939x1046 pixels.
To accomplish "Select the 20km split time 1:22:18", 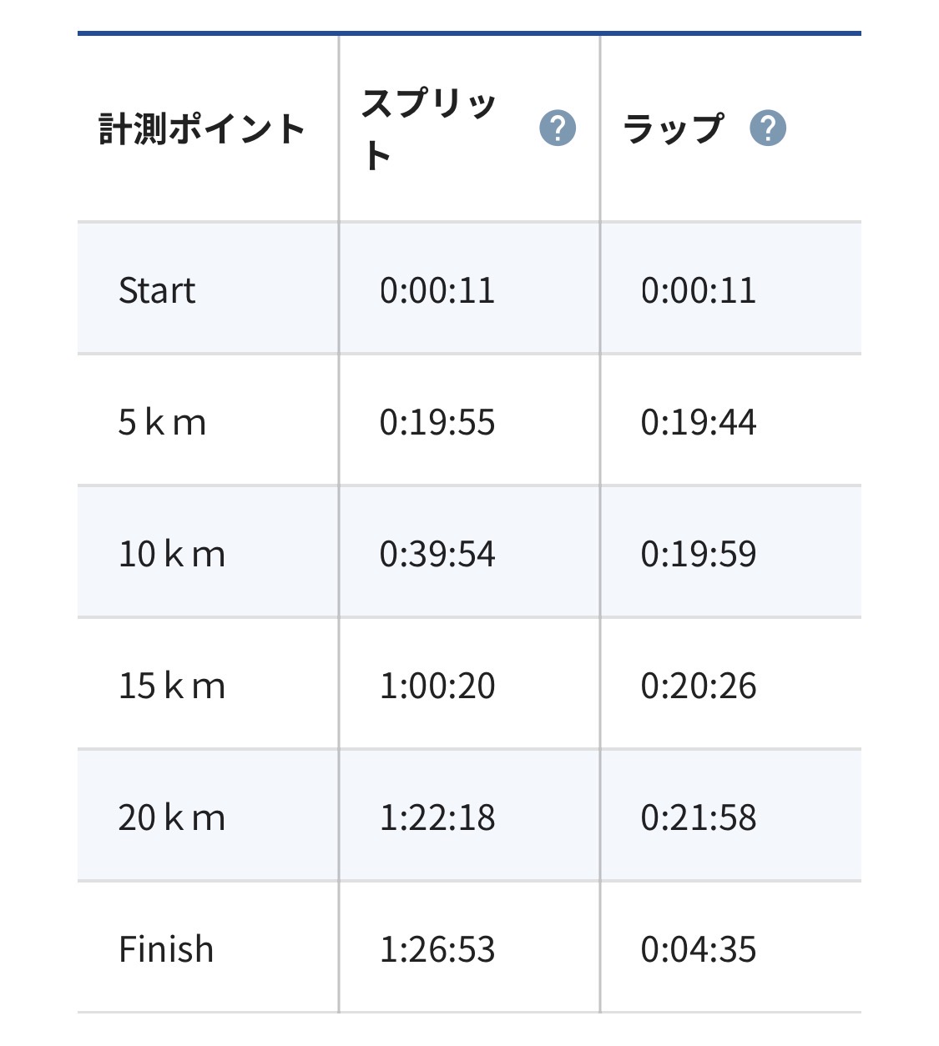I will click(x=437, y=817).
